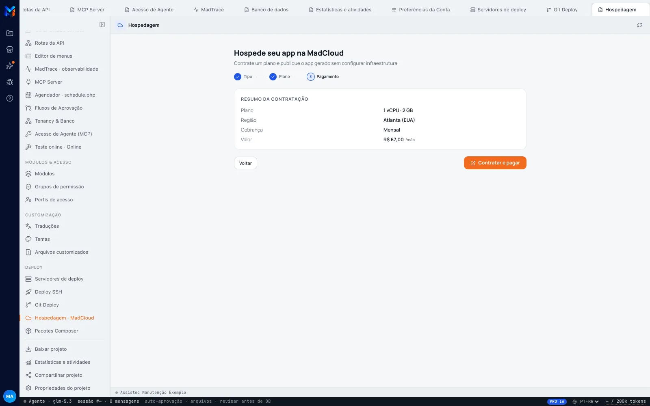This screenshot has height=406, width=650.
Task: Open Git Deploy sidebar entry
Action: coord(65,305)
